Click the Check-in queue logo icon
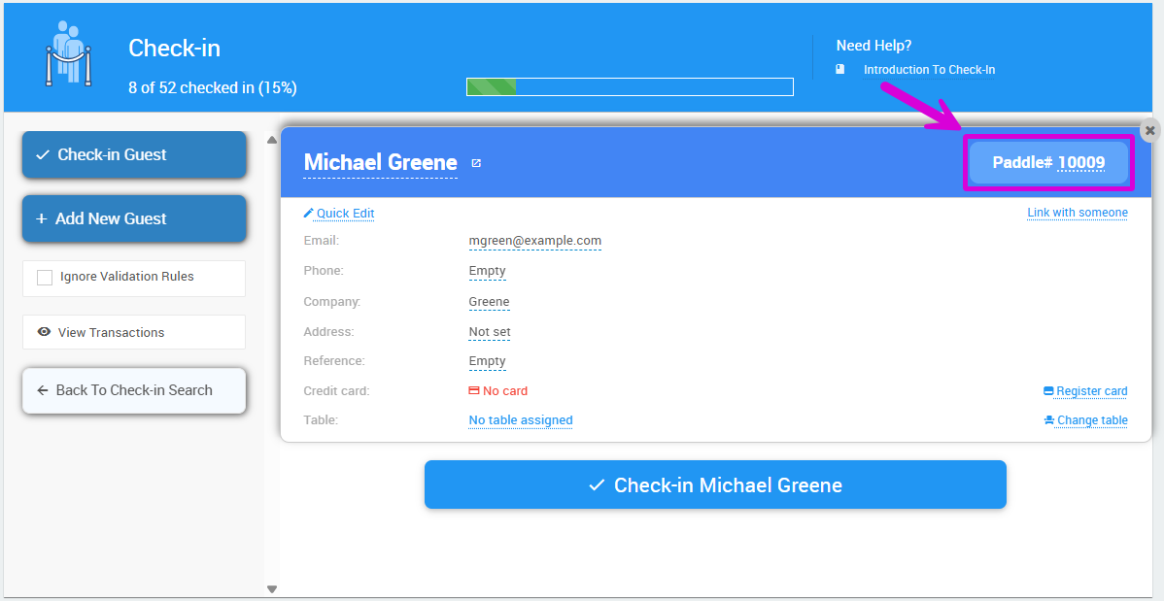Image resolution: width=1164 pixels, height=601 pixels. [x=67, y=54]
